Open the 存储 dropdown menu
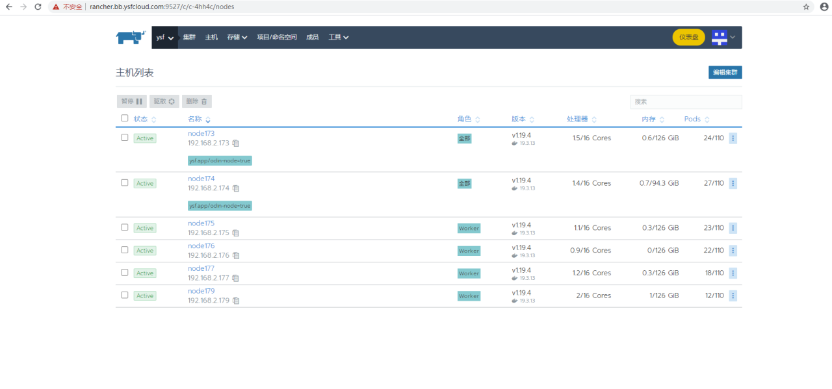 pyautogui.click(x=237, y=38)
